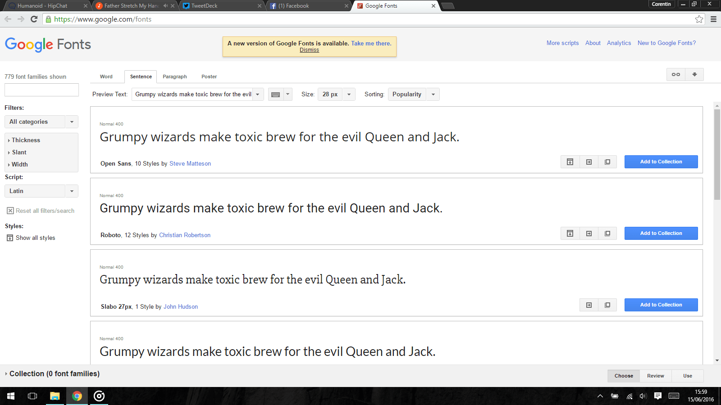Viewport: 721px width, 405px height.
Task: Open File Explorer from taskbar
Action: point(55,396)
